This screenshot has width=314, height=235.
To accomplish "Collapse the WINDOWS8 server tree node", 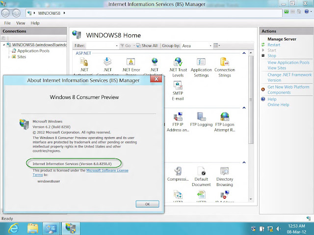I will pos(4,45).
